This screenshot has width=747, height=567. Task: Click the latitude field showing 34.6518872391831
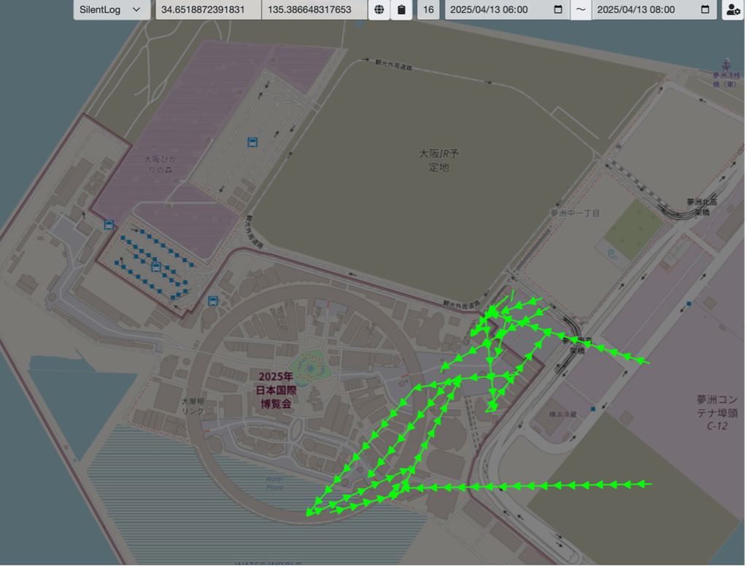(208, 9)
